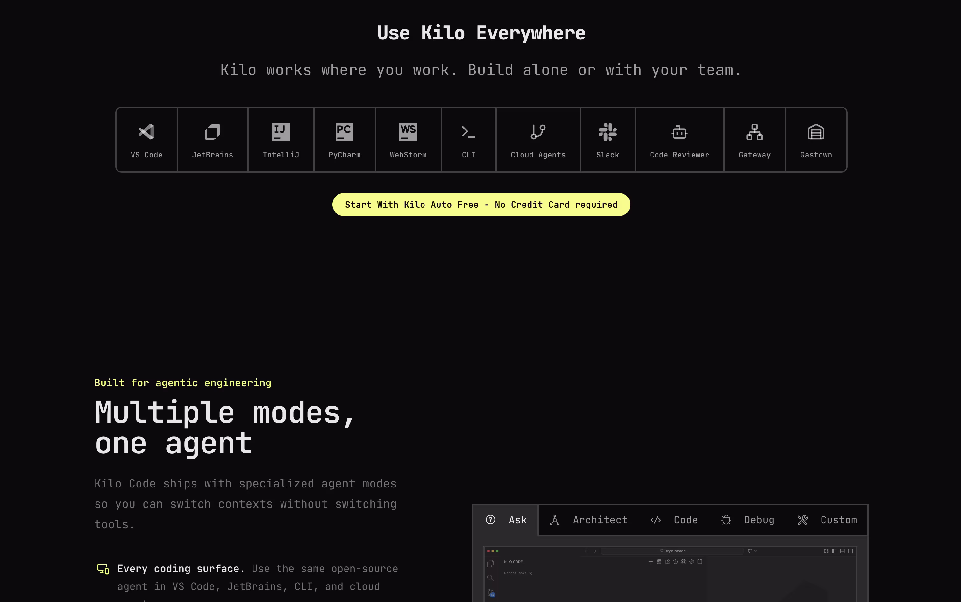Open the marketplace grid icon in Kilo Code panel

[x=667, y=561]
